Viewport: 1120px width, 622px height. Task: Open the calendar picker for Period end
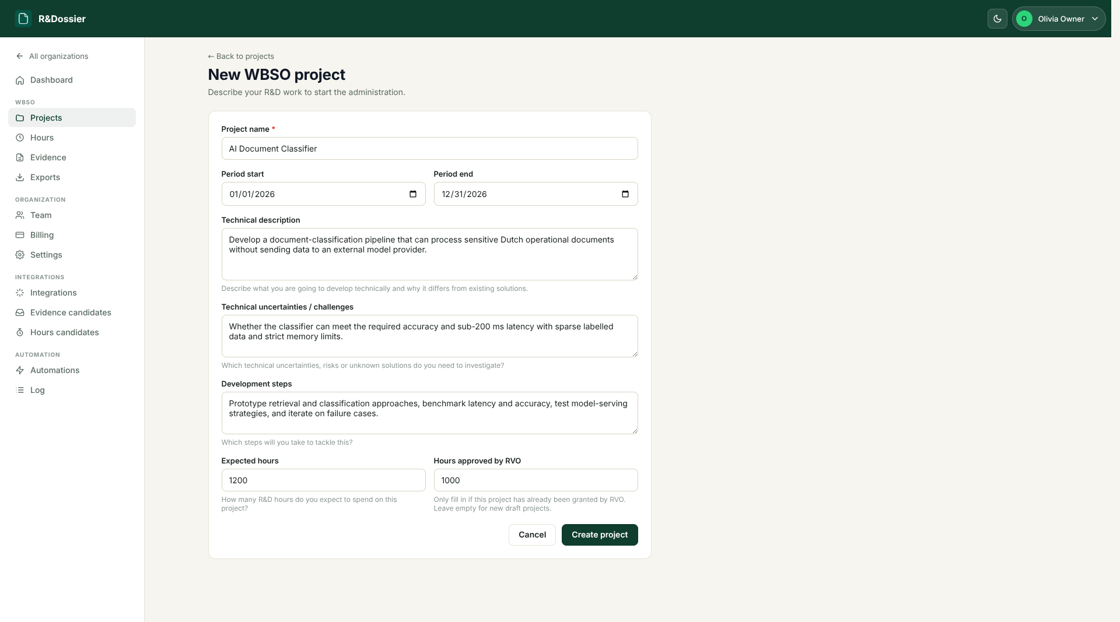[x=625, y=194]
